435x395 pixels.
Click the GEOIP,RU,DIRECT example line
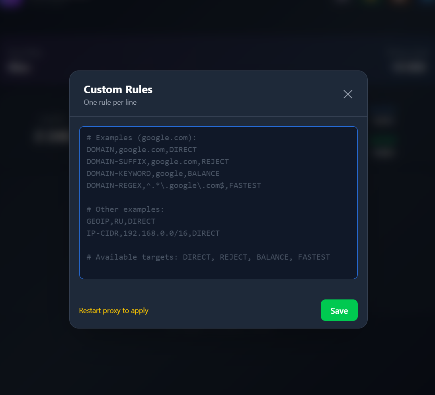pos(121,221)
